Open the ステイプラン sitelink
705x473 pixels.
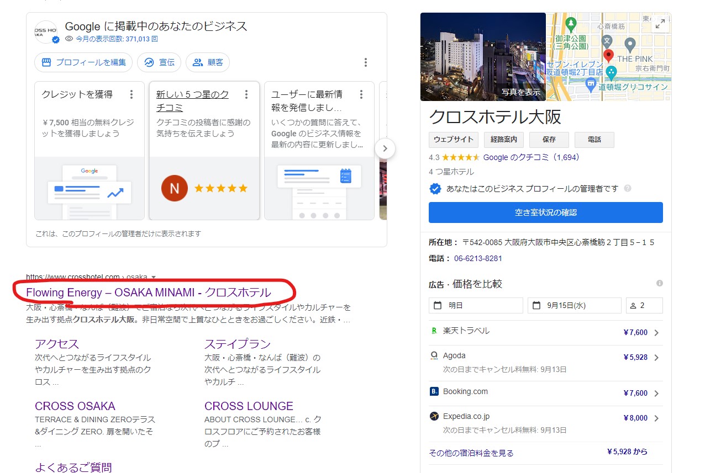[x=238, y=344]
